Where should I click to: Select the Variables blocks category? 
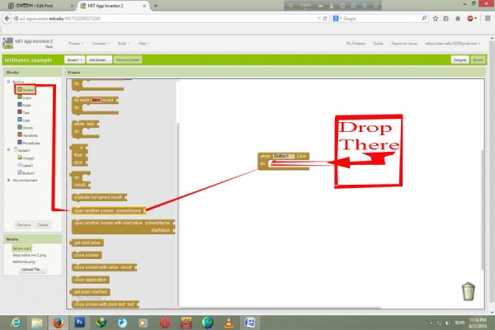pyautogui.click(x=27, y=135)
